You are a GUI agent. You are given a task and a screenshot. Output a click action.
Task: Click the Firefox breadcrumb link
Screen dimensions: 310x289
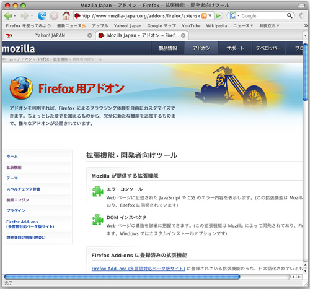point(43,59)
